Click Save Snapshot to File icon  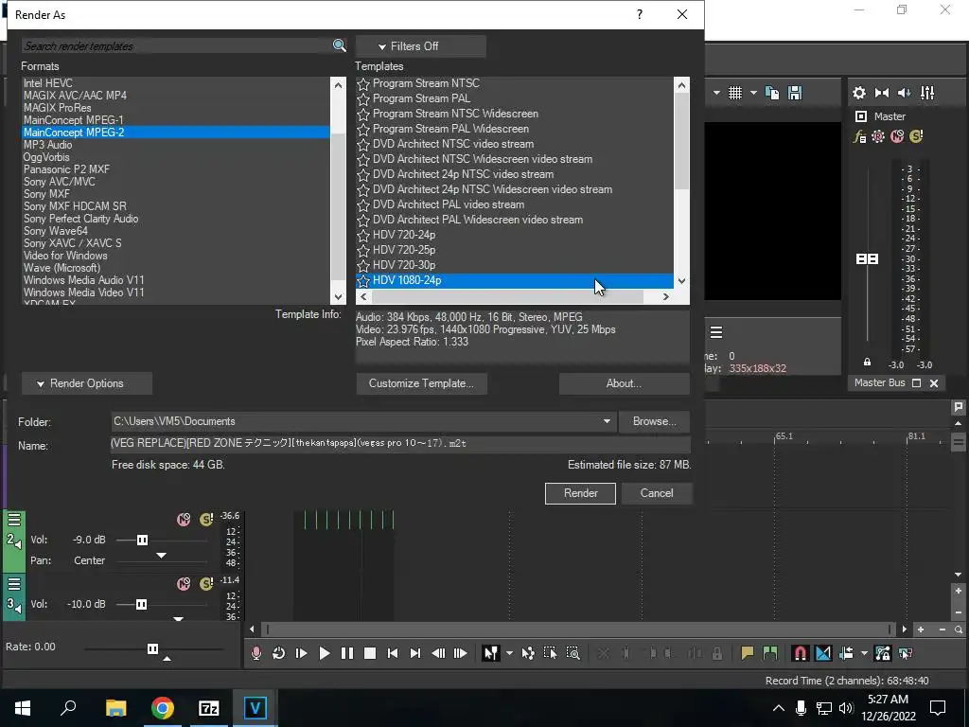click(795, 93)
